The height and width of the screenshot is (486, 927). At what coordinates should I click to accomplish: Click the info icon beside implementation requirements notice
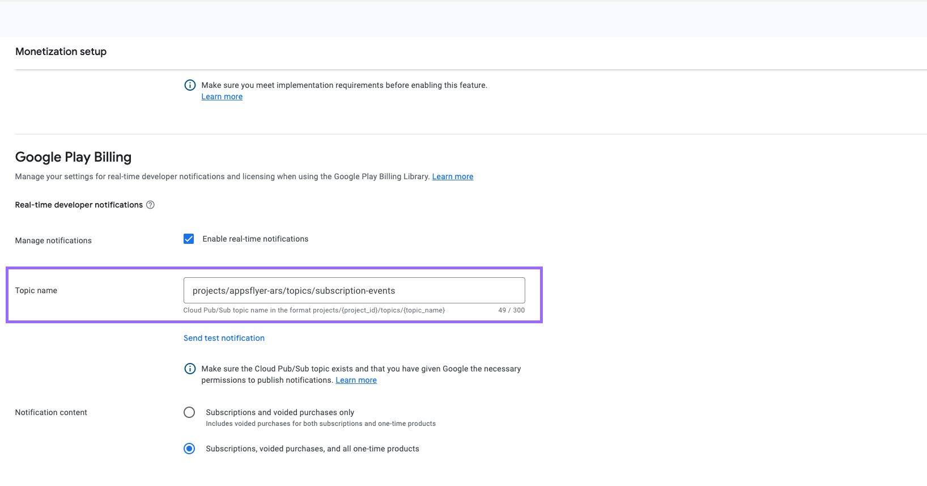[x=190, y=85]
